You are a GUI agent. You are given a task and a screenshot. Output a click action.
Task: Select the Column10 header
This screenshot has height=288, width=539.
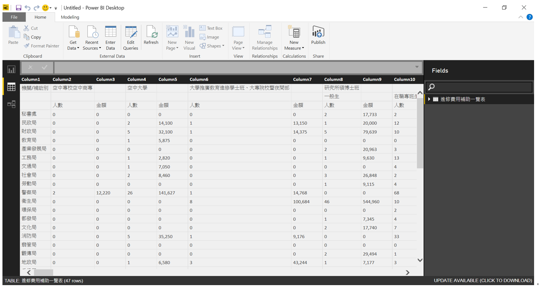(x=404, y=80)
